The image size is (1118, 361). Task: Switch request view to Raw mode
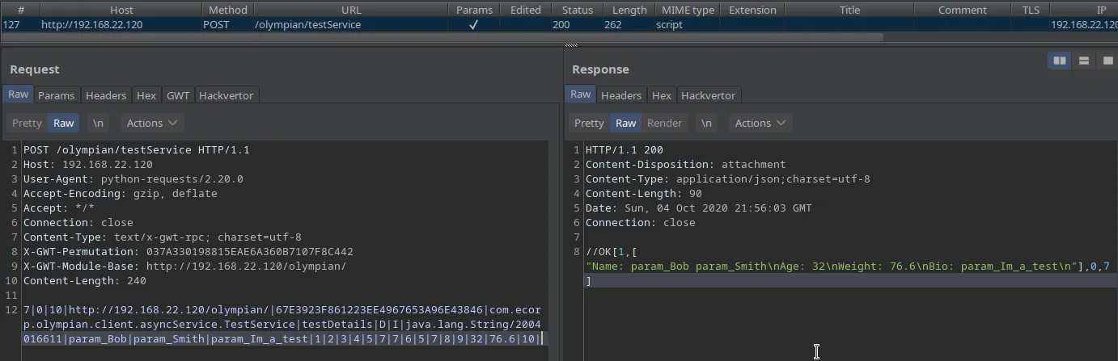point(63,123)
